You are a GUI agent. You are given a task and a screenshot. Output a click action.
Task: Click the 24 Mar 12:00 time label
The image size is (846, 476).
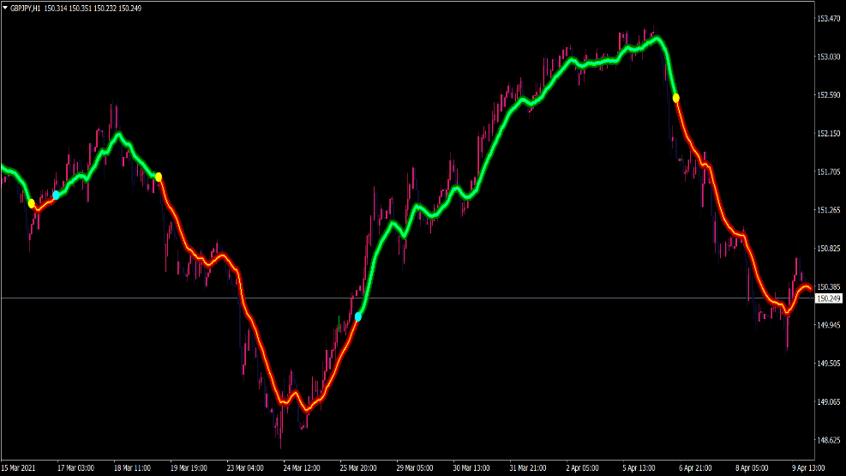[302, 468]
